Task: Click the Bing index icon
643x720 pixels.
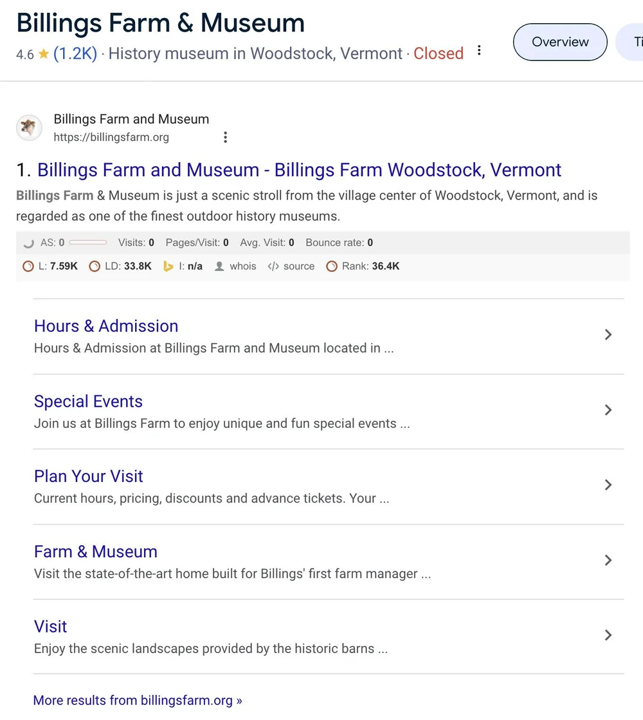Action: coord(168,266)
